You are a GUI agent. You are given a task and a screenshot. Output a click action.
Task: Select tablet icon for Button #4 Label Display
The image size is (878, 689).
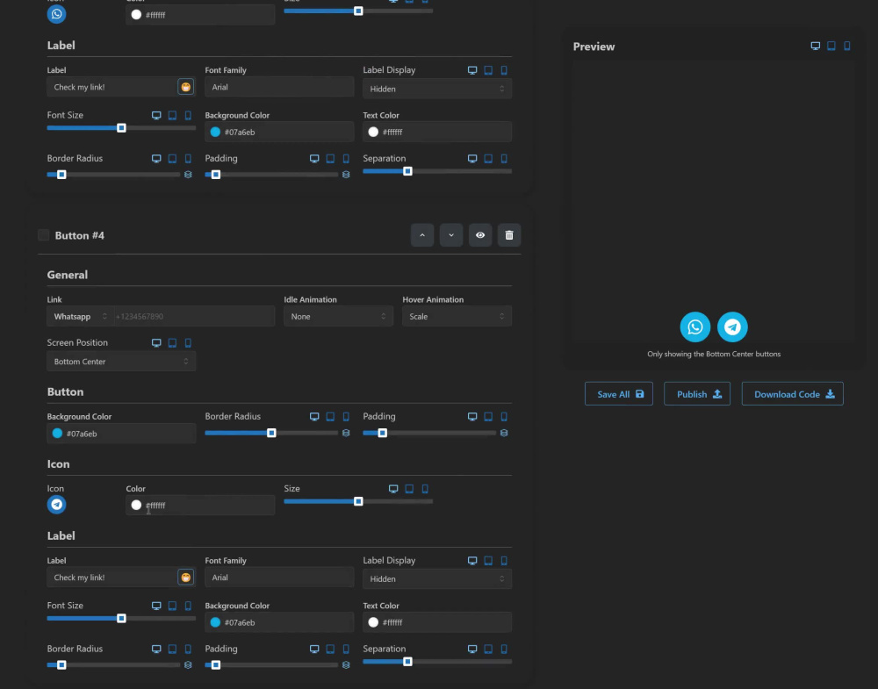(x=488, y=560)
